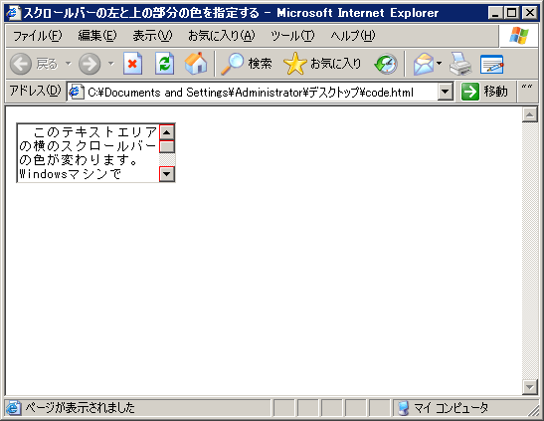Screen dimensions: 544x421
Task: Click the textarea scrollbar up arrow
Action: [x=167, y=132]
